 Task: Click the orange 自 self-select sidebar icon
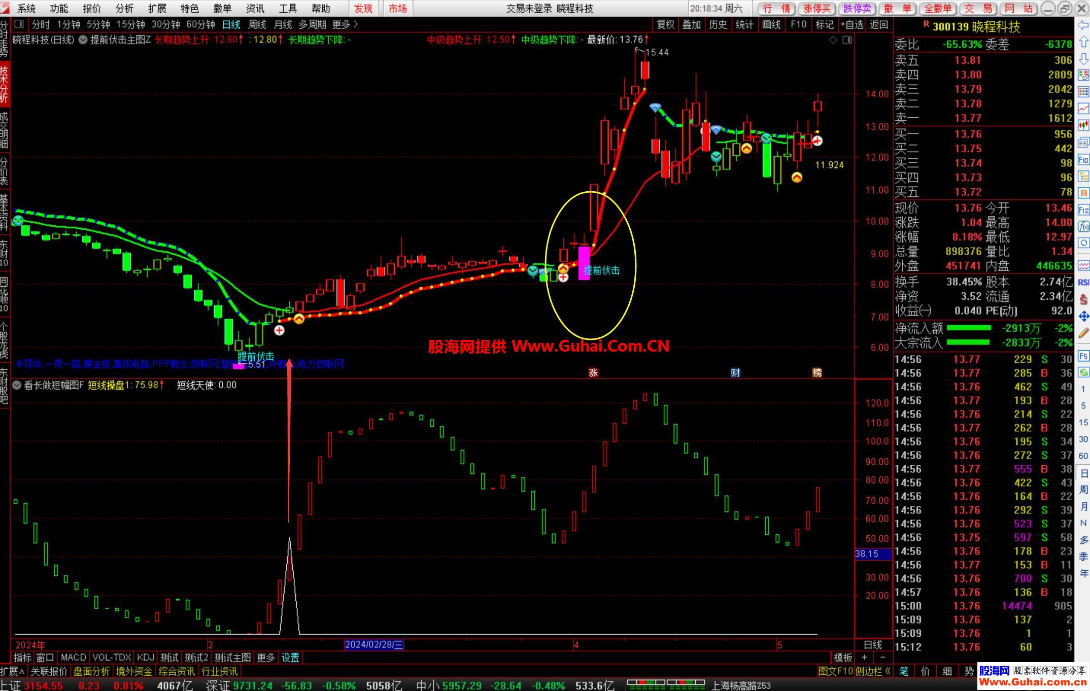tap(1083, 193)
